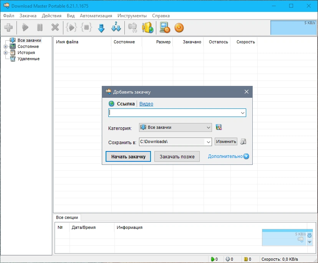Click the gray arrow status bar counter icon
The image size is (318, 263).
[x=228, y=259]
